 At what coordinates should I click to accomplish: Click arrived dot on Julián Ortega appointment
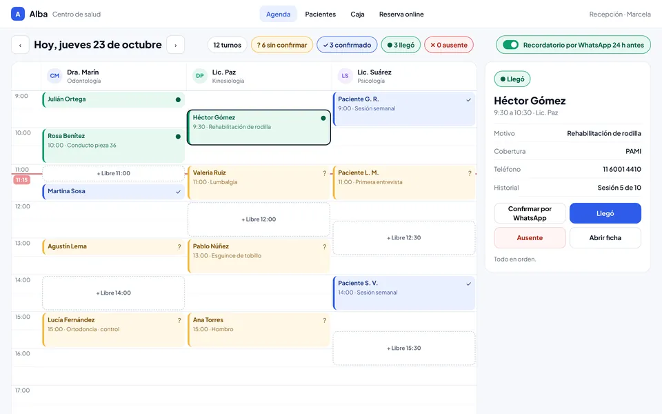click(178, 99)
